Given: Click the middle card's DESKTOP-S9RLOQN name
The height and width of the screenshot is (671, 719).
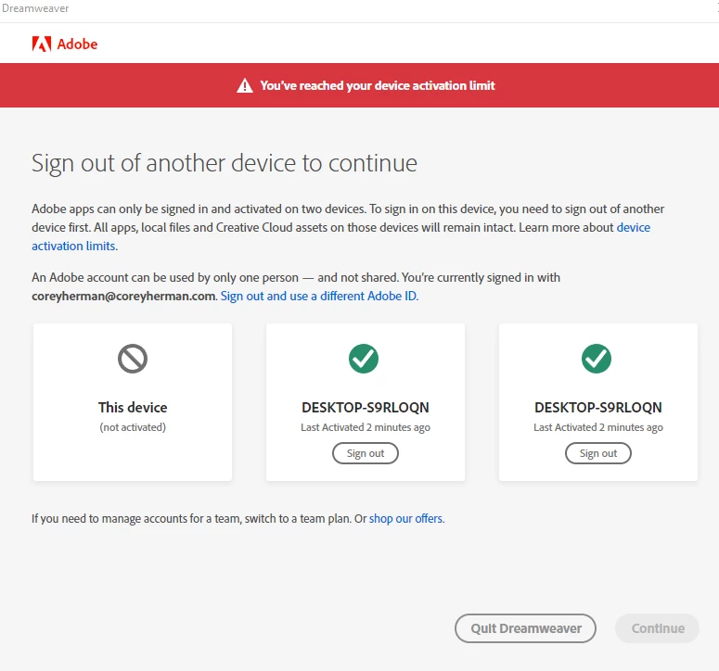Looking at the screenshot, I should coord(366,407).
